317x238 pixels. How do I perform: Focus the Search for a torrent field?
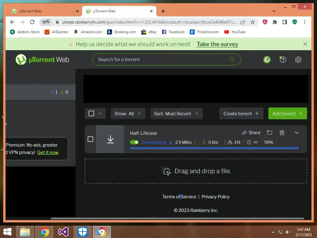tap(166, 59)
